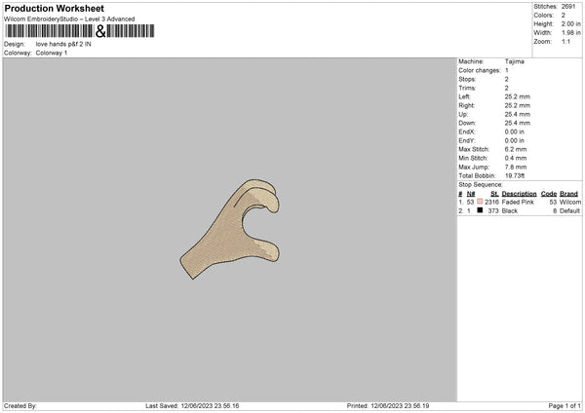This screenshot has height=413, width=585.
Task: Click the Min Stitch value 0.4 mm
Action: (516, 158)
